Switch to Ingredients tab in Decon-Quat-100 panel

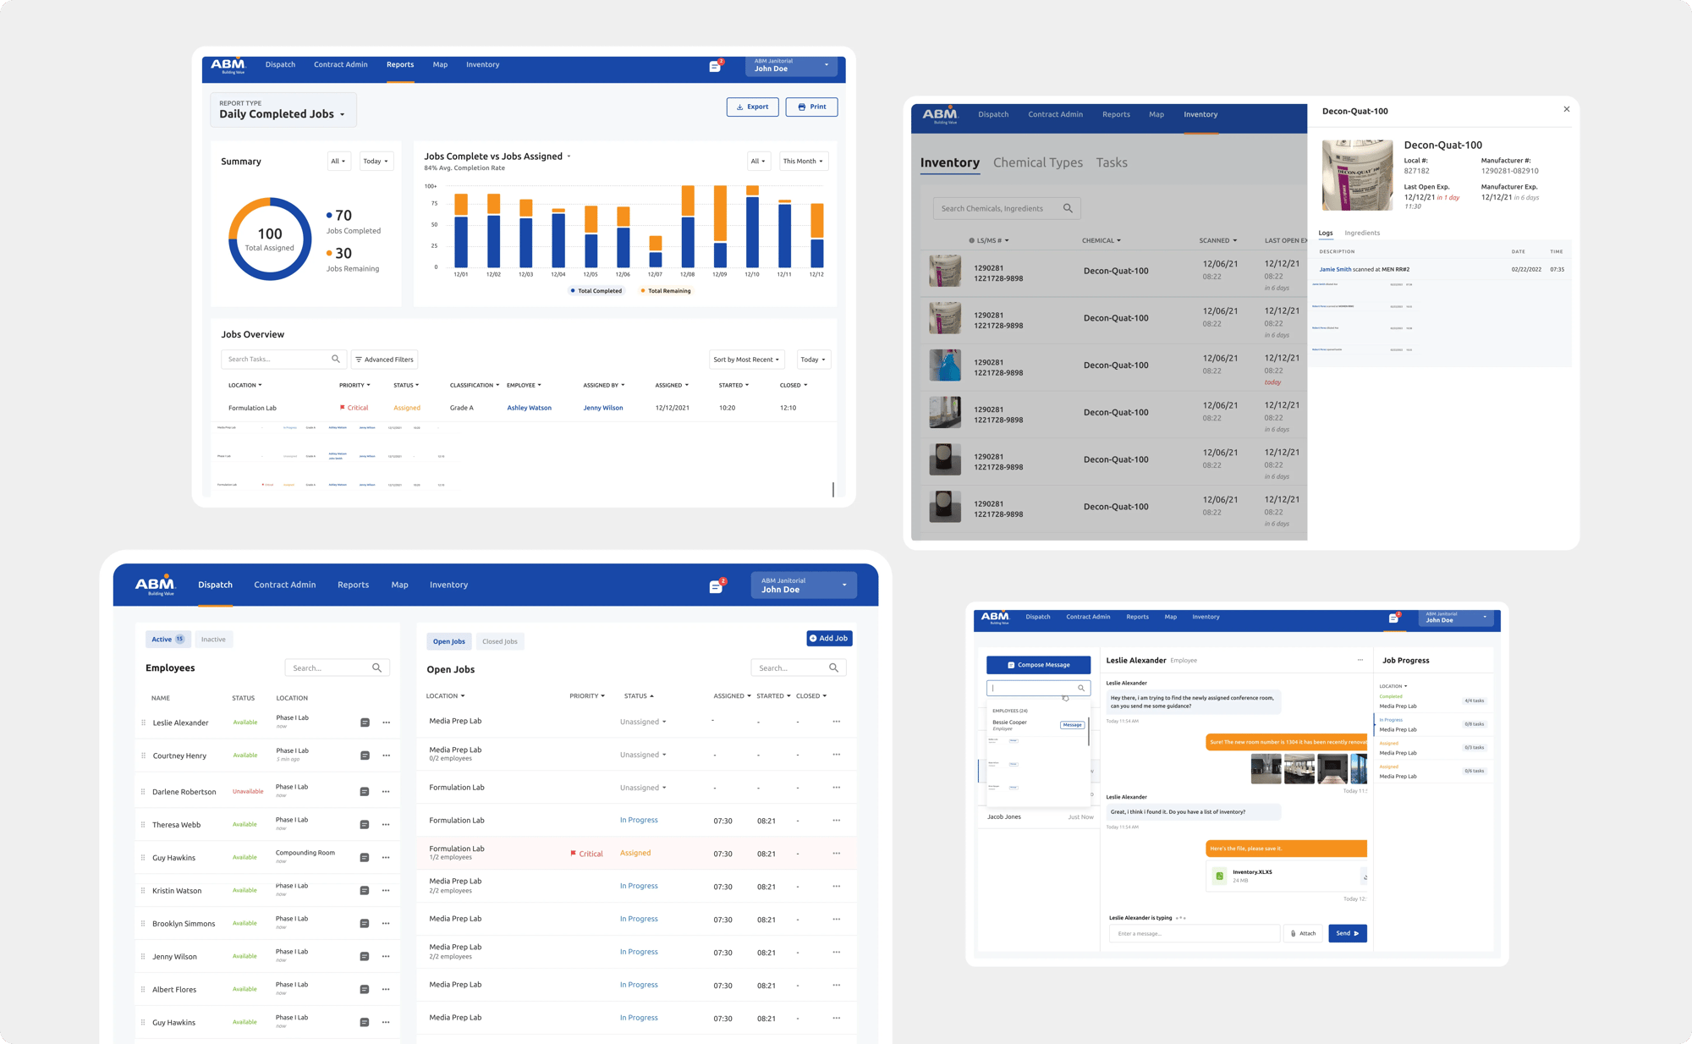point(1362,233)
